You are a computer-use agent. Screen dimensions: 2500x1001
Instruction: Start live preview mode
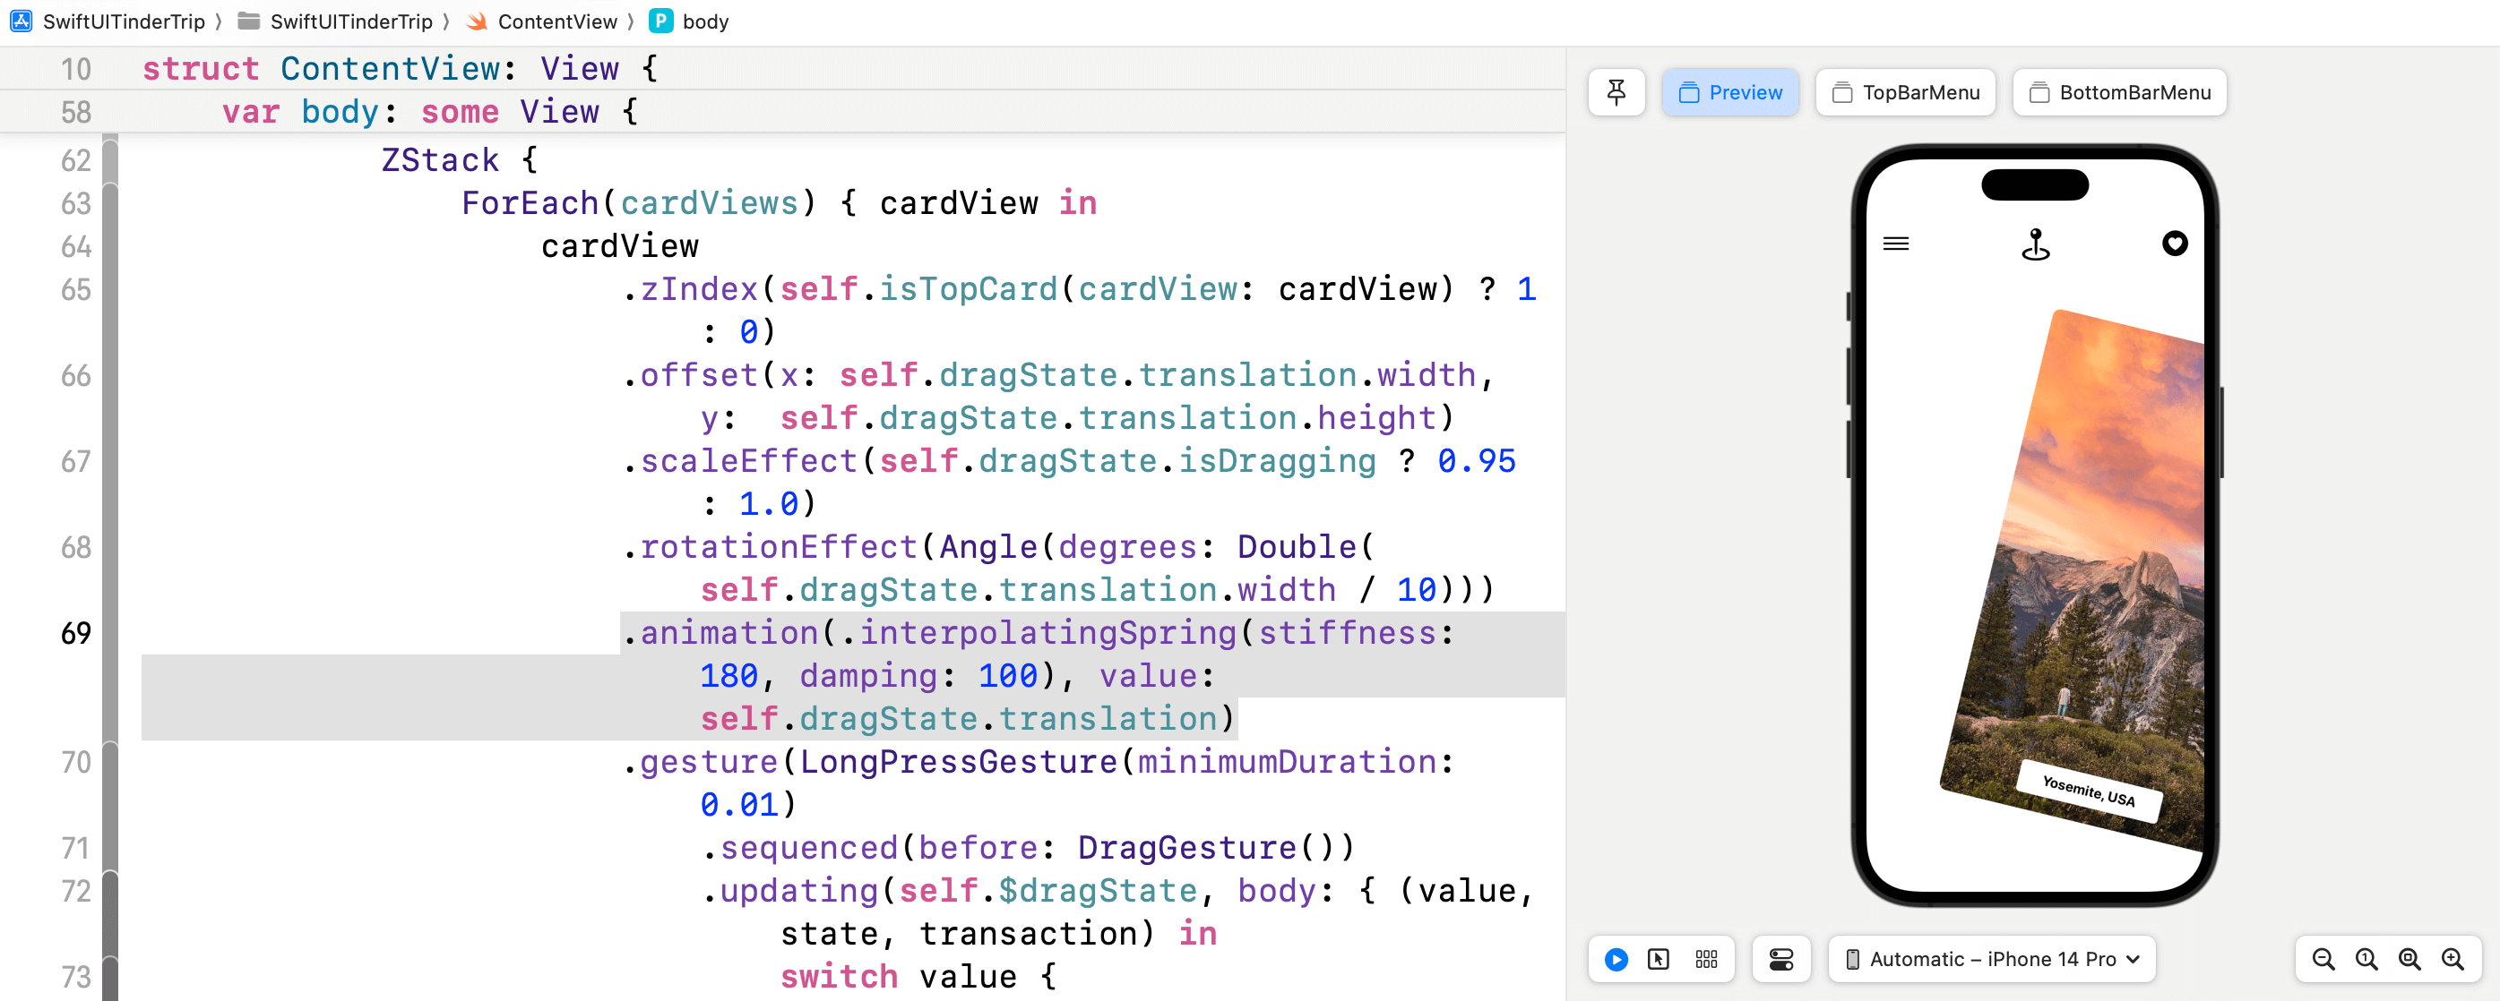tap(1616, 959)
